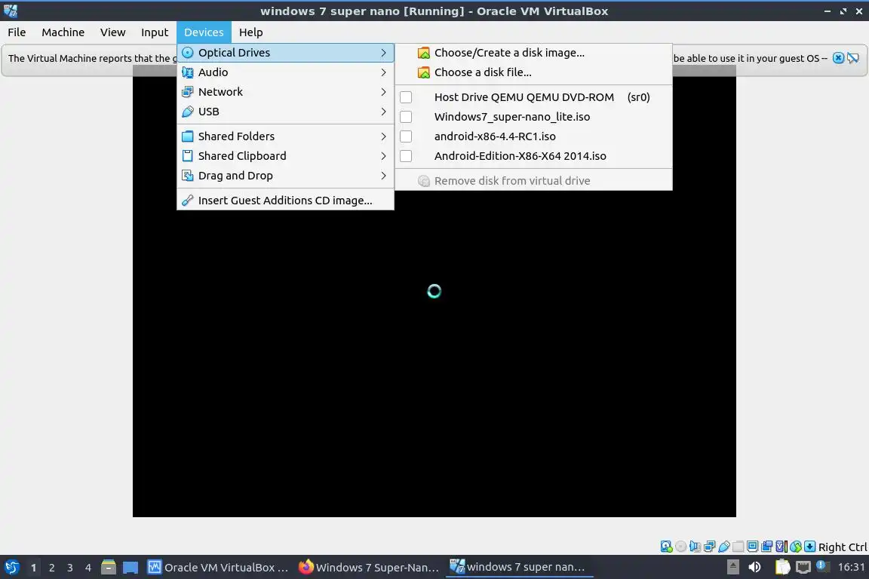Viewport: 869px width, 579px height.
Task: Click the network adapter status bar icon
Action: [709, 547]
